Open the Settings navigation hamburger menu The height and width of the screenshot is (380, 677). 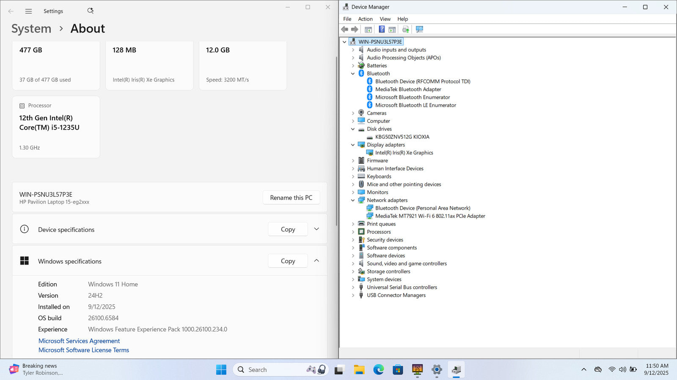(x=28, y=11)
